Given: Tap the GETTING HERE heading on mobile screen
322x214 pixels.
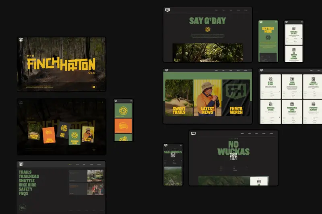Looking at the screenshot, I should tap(268, 30).
